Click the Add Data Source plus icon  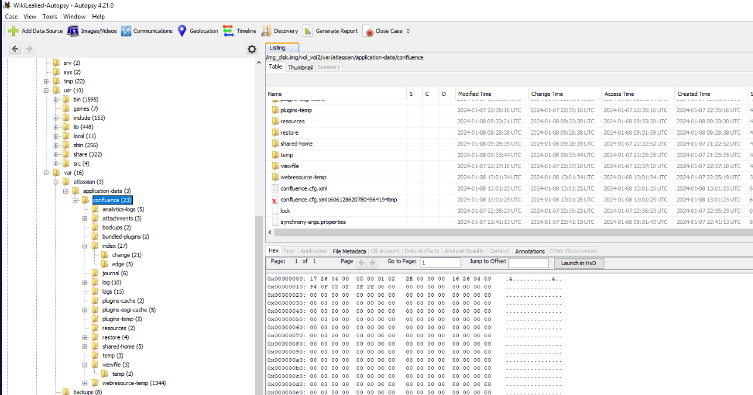pyautogui.click(x=13, y=31)
